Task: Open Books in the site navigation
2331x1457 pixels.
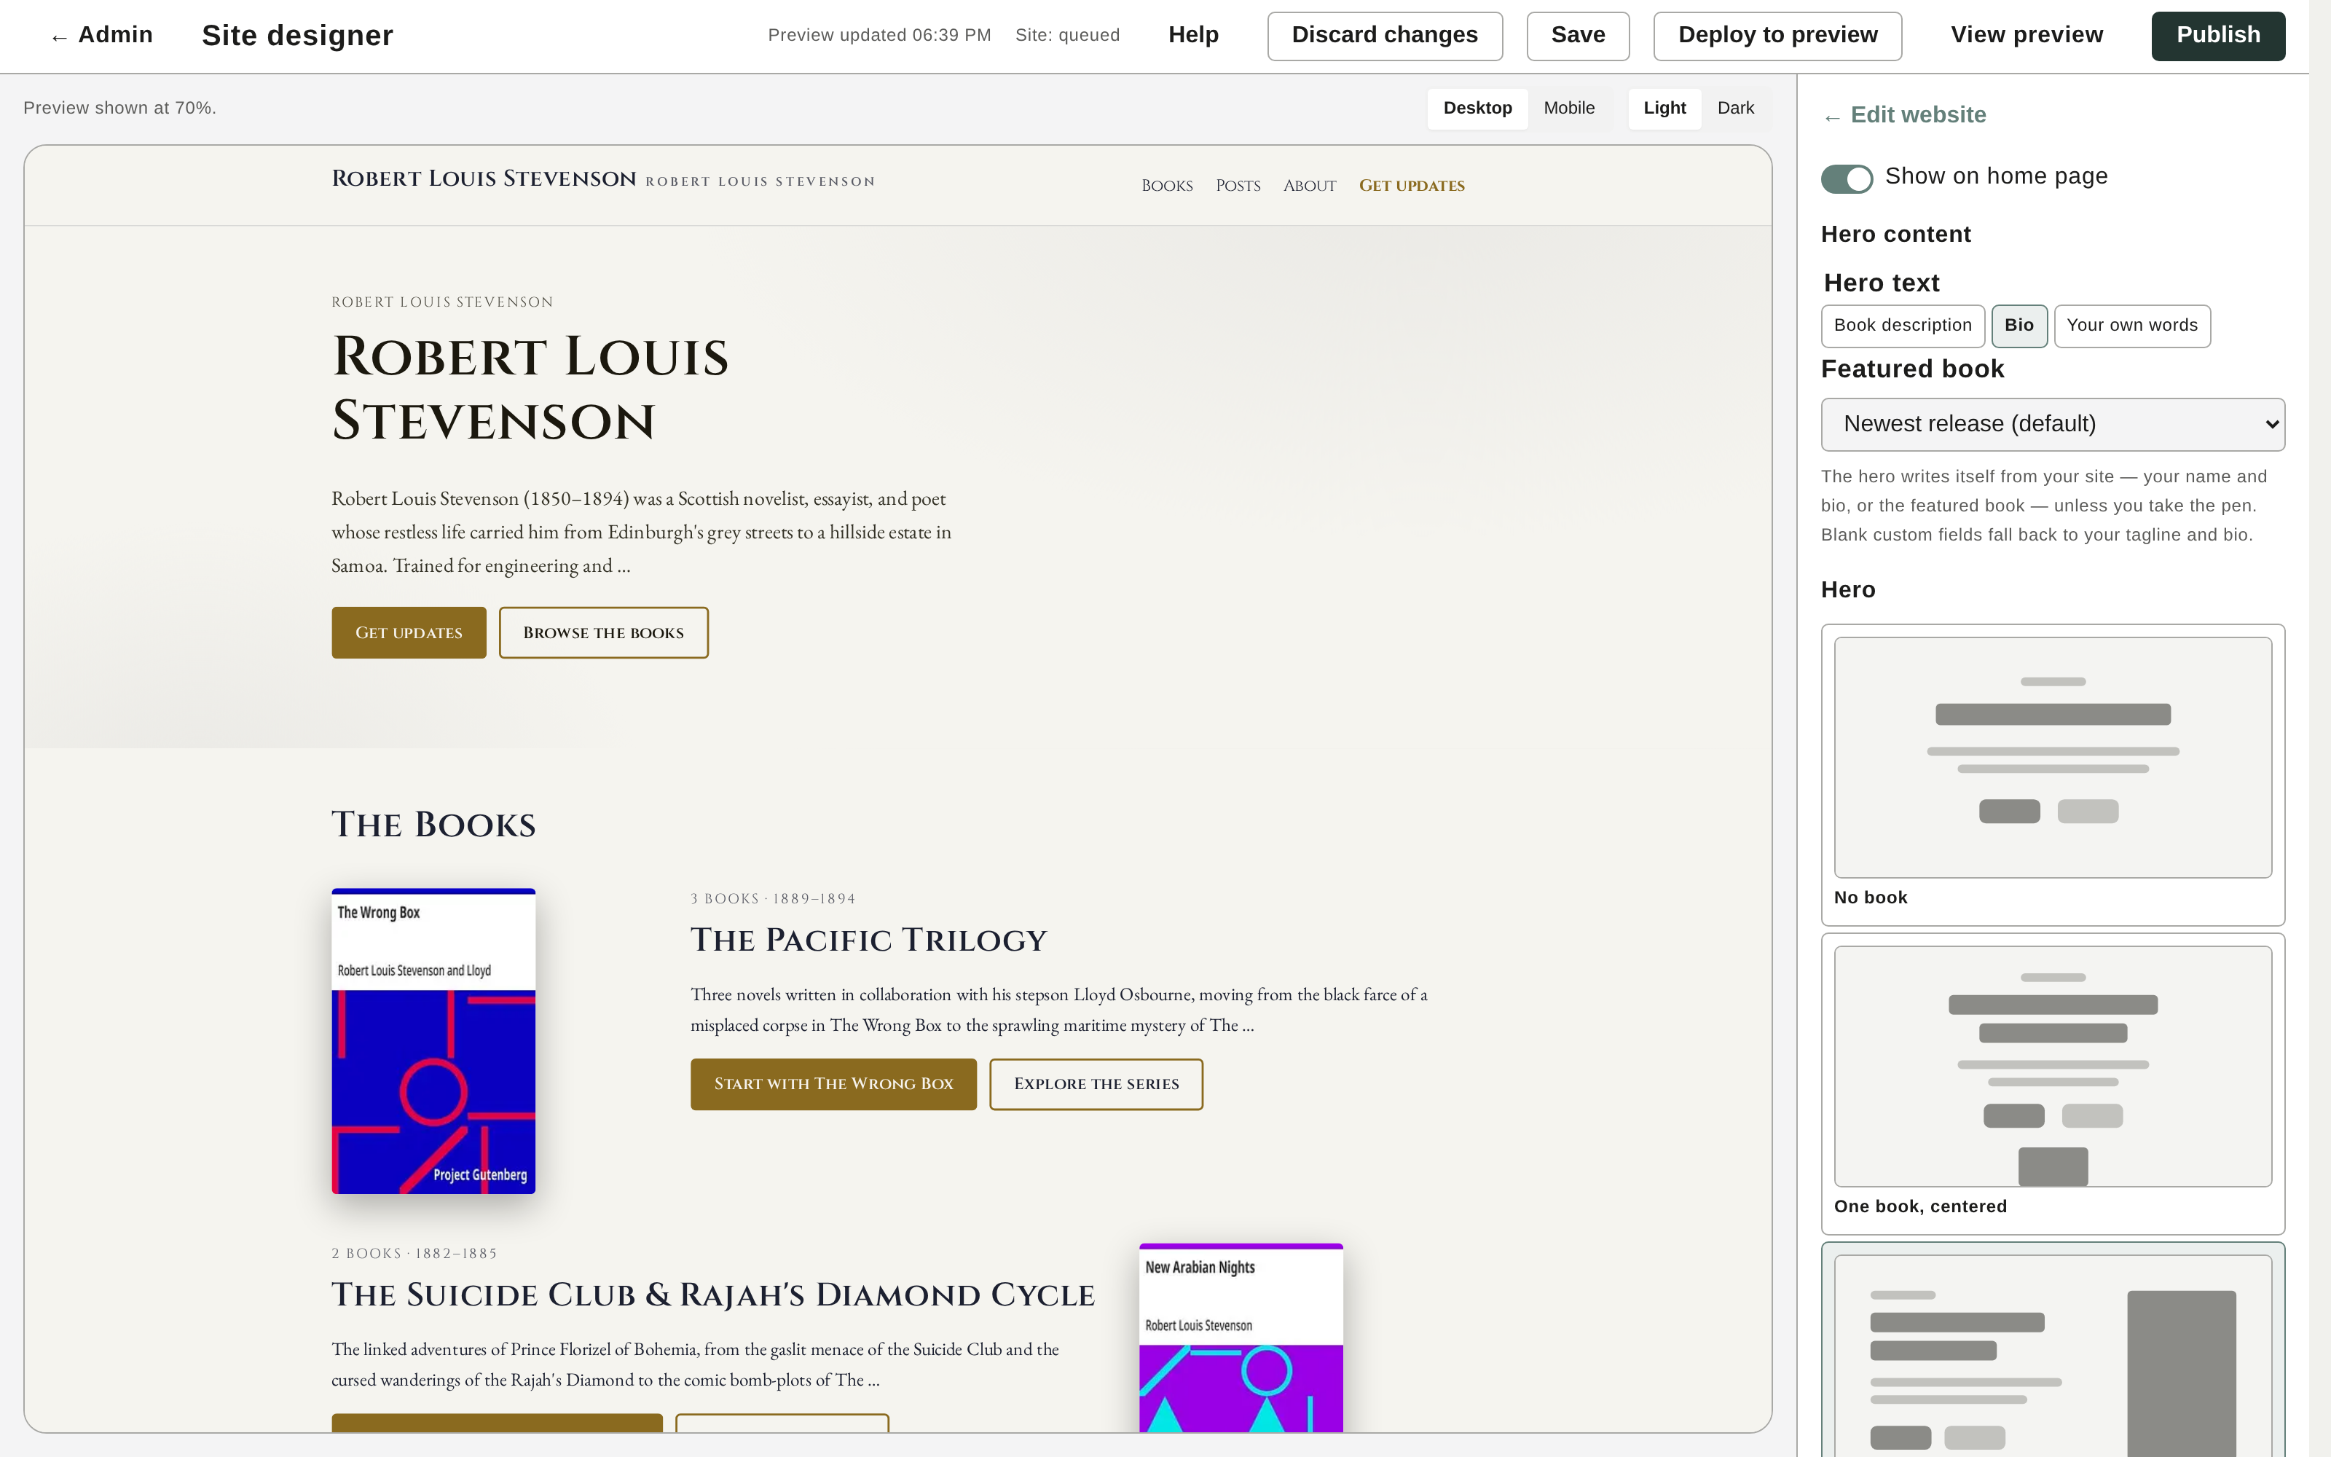Action: pyautogui.click(x=1166, y=185)
